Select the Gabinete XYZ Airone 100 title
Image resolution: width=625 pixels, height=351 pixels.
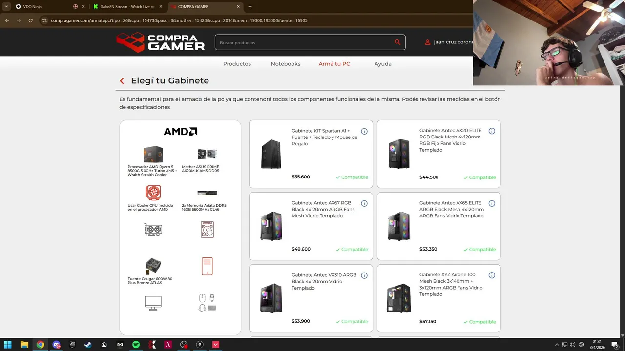(451, 284)
